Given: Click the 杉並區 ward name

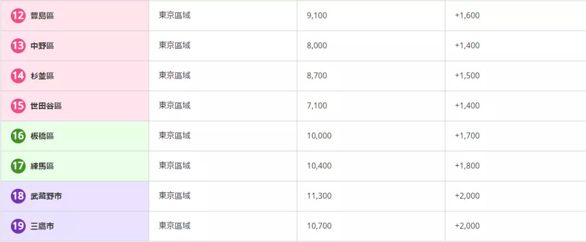Looking at the screenshot, I should (x=42, y=76).
